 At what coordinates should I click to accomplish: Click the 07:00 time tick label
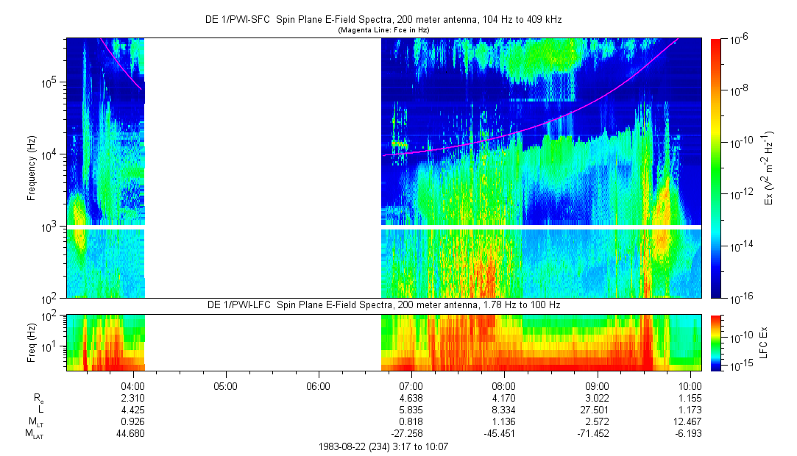(410, 385)
